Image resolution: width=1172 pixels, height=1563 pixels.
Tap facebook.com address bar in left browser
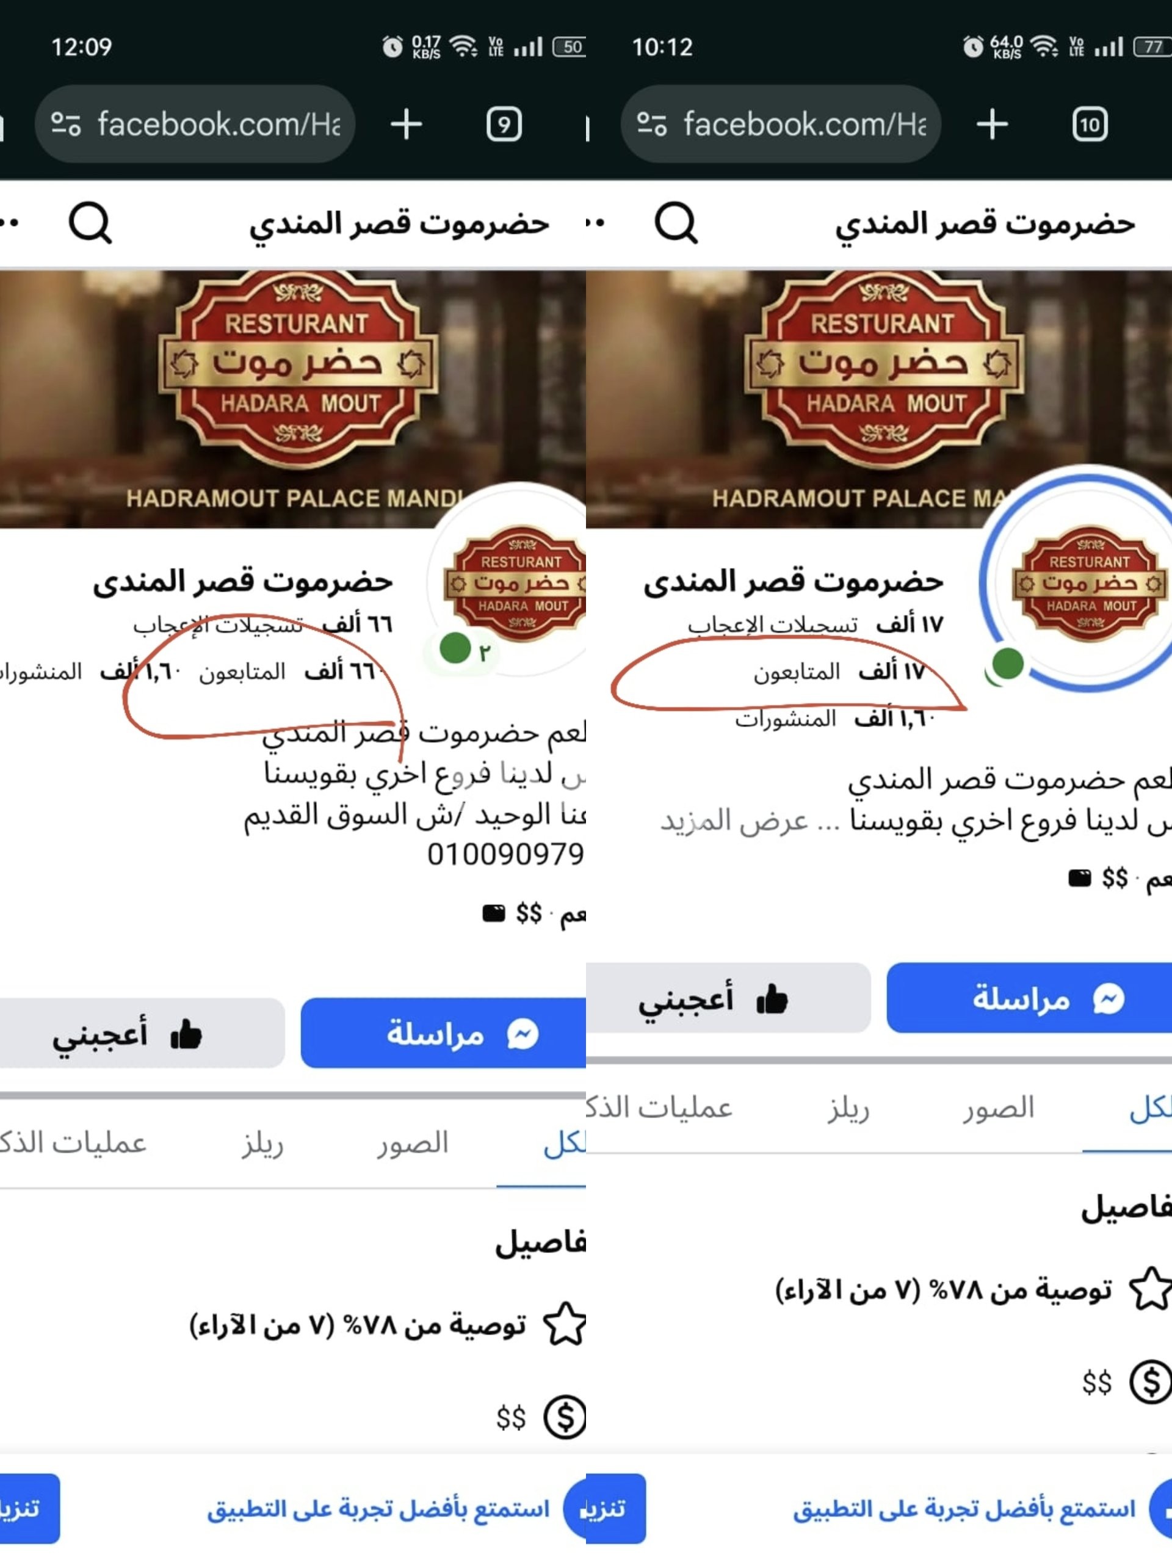194,125
